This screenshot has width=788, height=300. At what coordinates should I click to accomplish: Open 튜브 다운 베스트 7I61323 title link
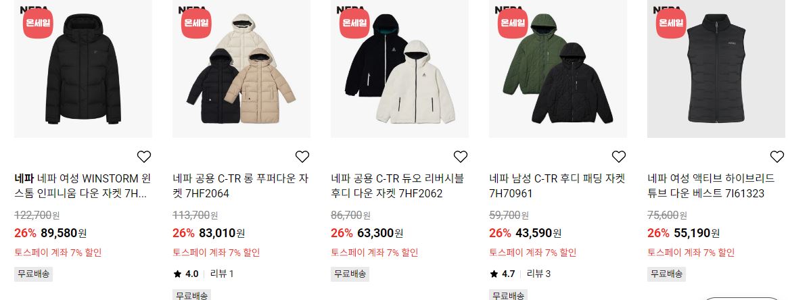711,186
